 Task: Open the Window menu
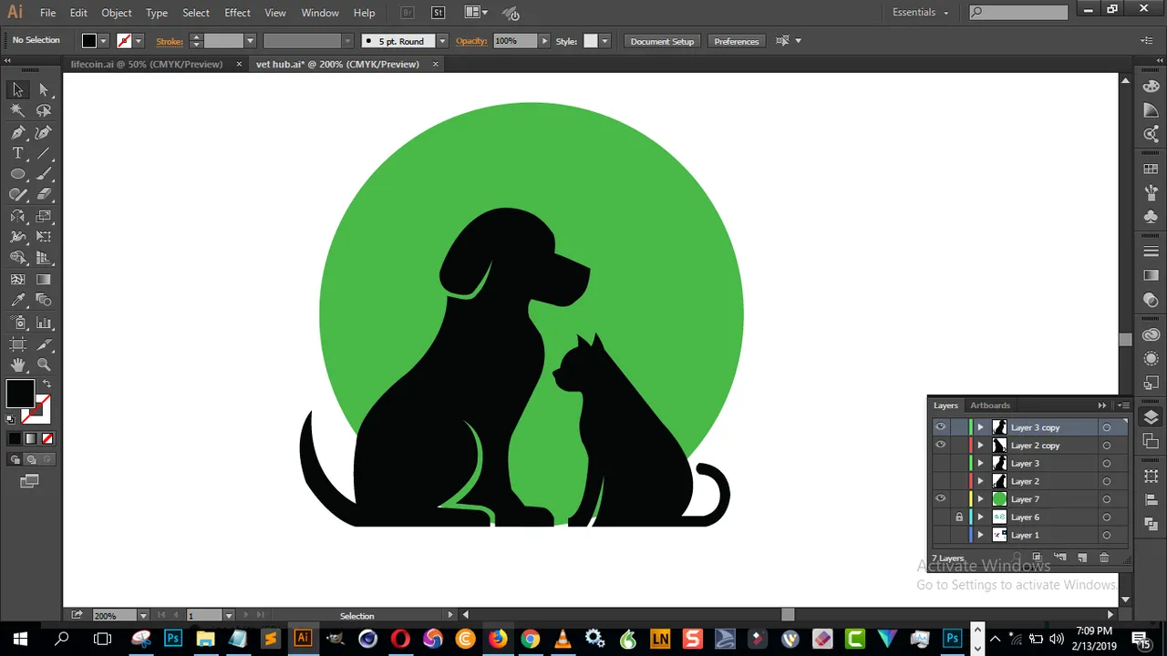click(x=320, y=13)
